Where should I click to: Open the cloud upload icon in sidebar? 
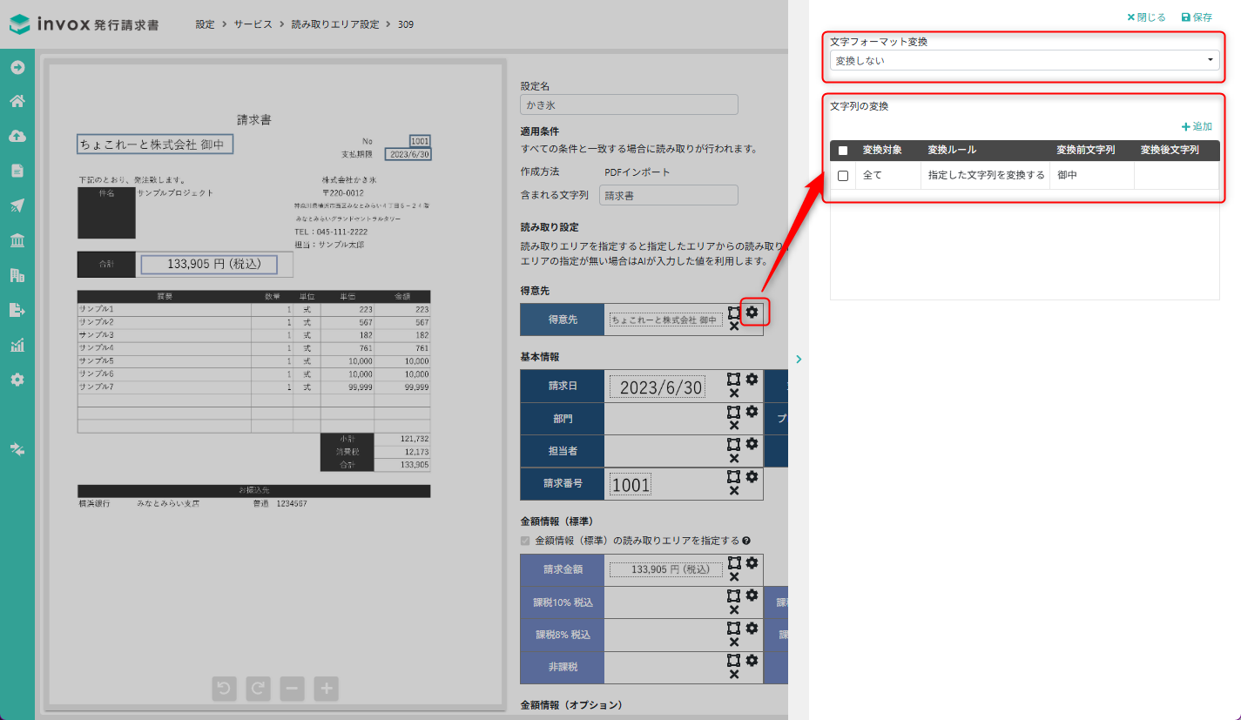coord(17,136)
